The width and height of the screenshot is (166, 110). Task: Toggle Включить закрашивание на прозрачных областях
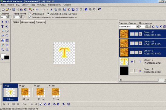(x=30, y=17)
